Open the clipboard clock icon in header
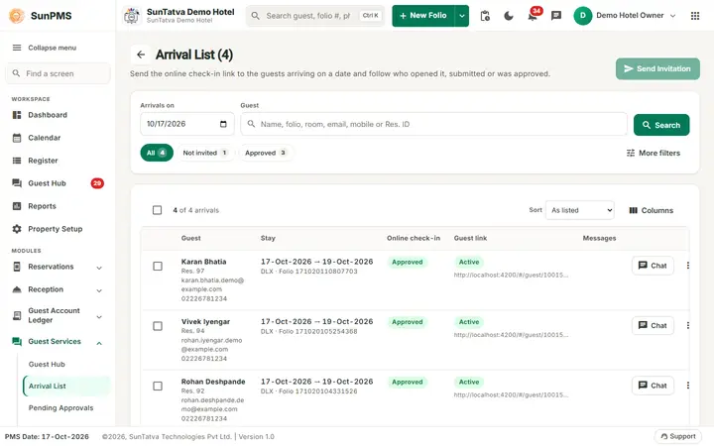The height and width of the screenshot is (446, 714). click(485, 16)
